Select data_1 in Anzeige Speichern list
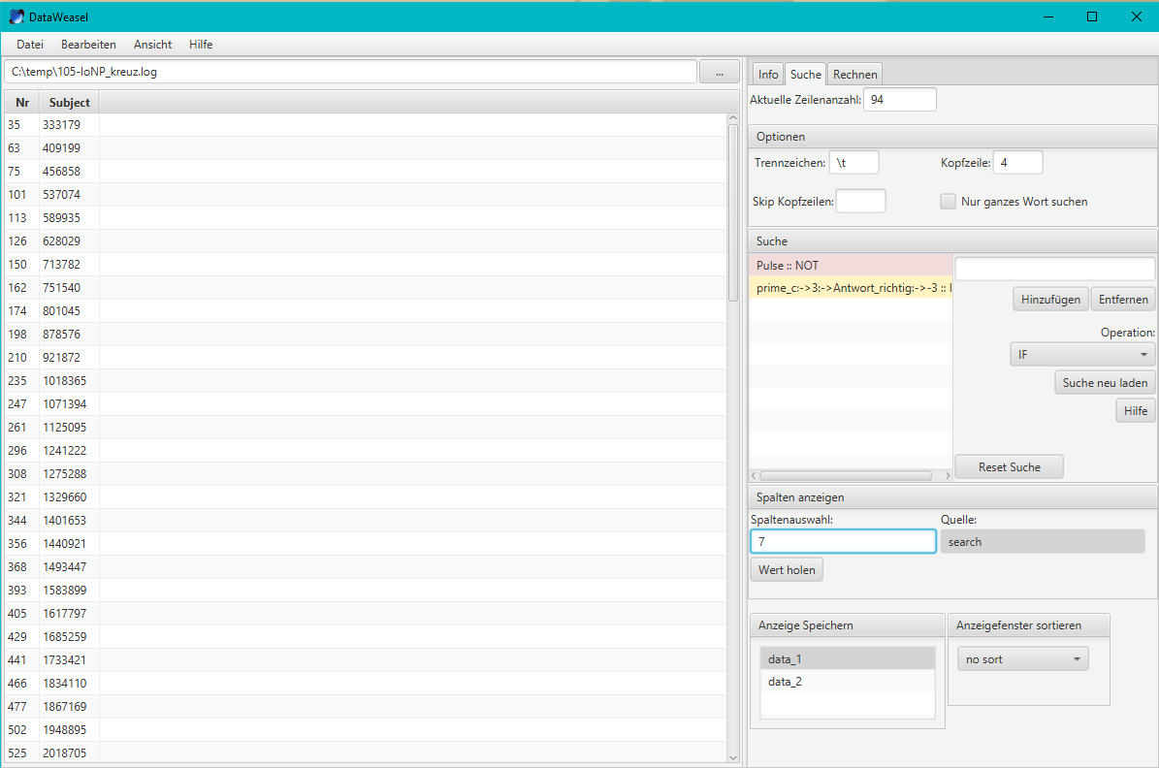1159x768 pixels. (x=847, y=659)
